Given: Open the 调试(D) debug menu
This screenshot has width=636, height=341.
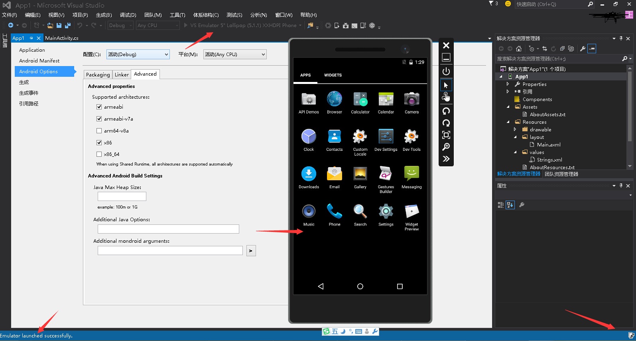Looking at the screenshot, I should click(128, 15).
